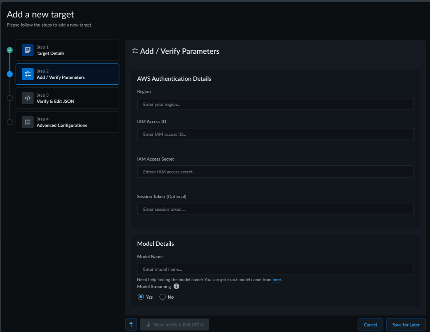Screen dimensions: 430x332
Task: Click the green completed step checkmark
Action: pyautogui.click(x=10, y=50)
